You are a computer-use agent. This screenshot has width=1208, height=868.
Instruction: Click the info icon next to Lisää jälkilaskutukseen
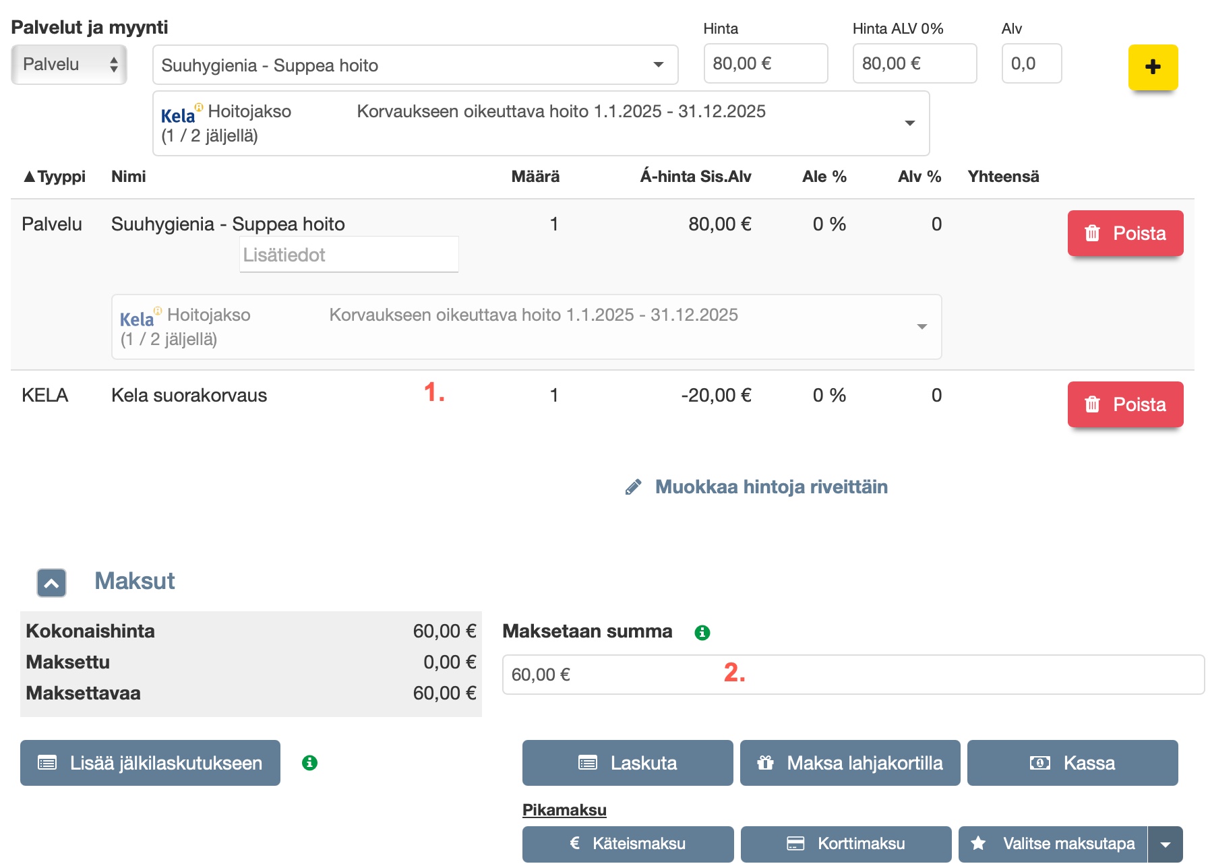[309, 763]
